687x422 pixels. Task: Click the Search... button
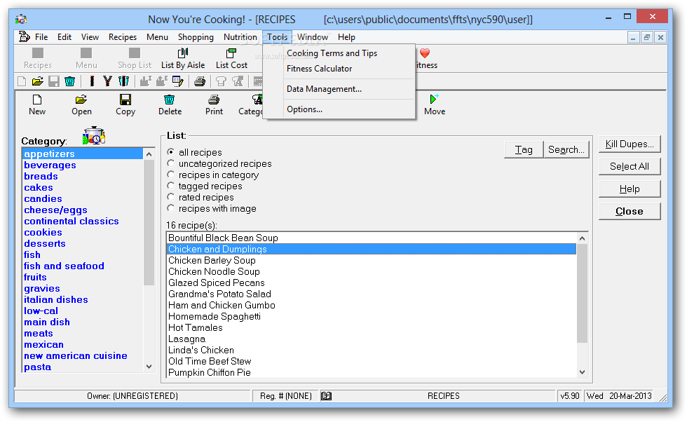tap(566, 150)
